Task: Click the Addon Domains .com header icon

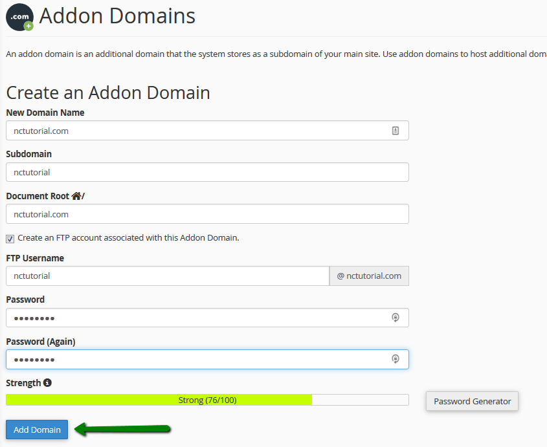Action: [x=19, y=17]
